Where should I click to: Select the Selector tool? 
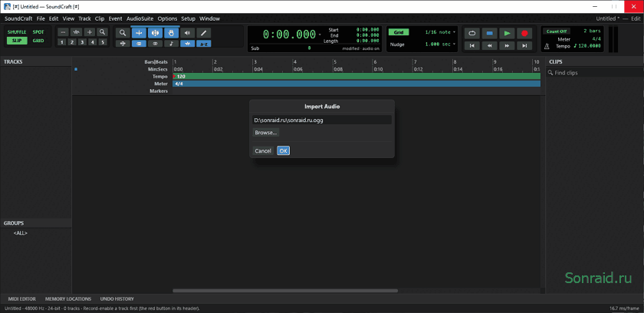tap(155, 33)
